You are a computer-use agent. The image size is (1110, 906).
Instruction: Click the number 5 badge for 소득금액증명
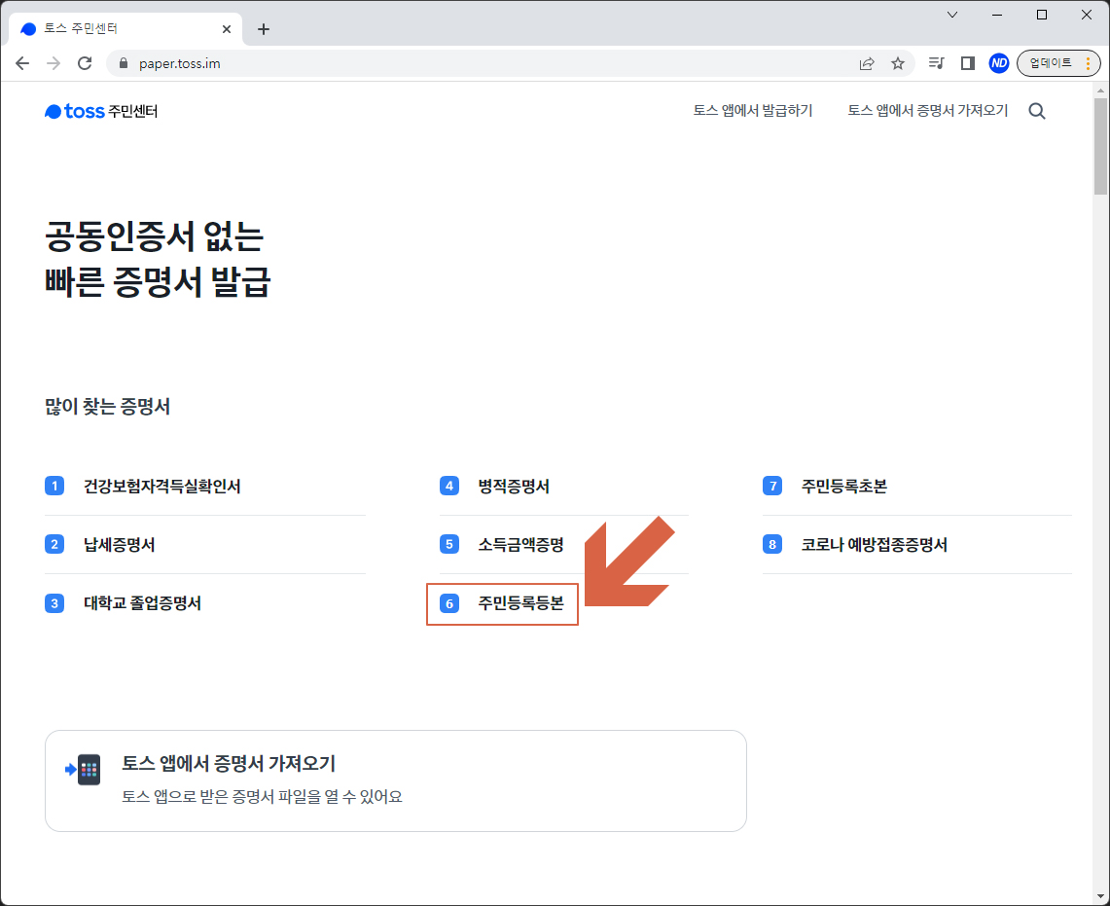(448, 544)
